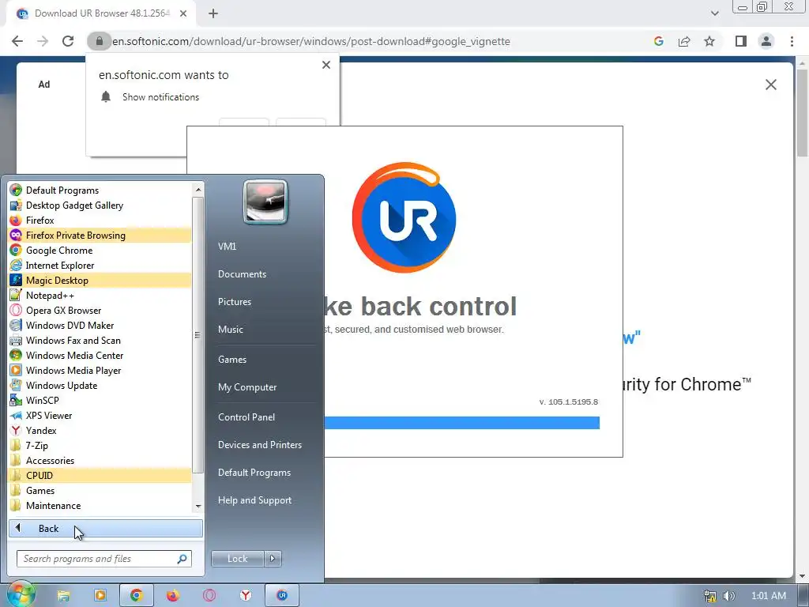Open Windows Fax and Scan
The height and width of the screenshot is (607, 809).
100,340
